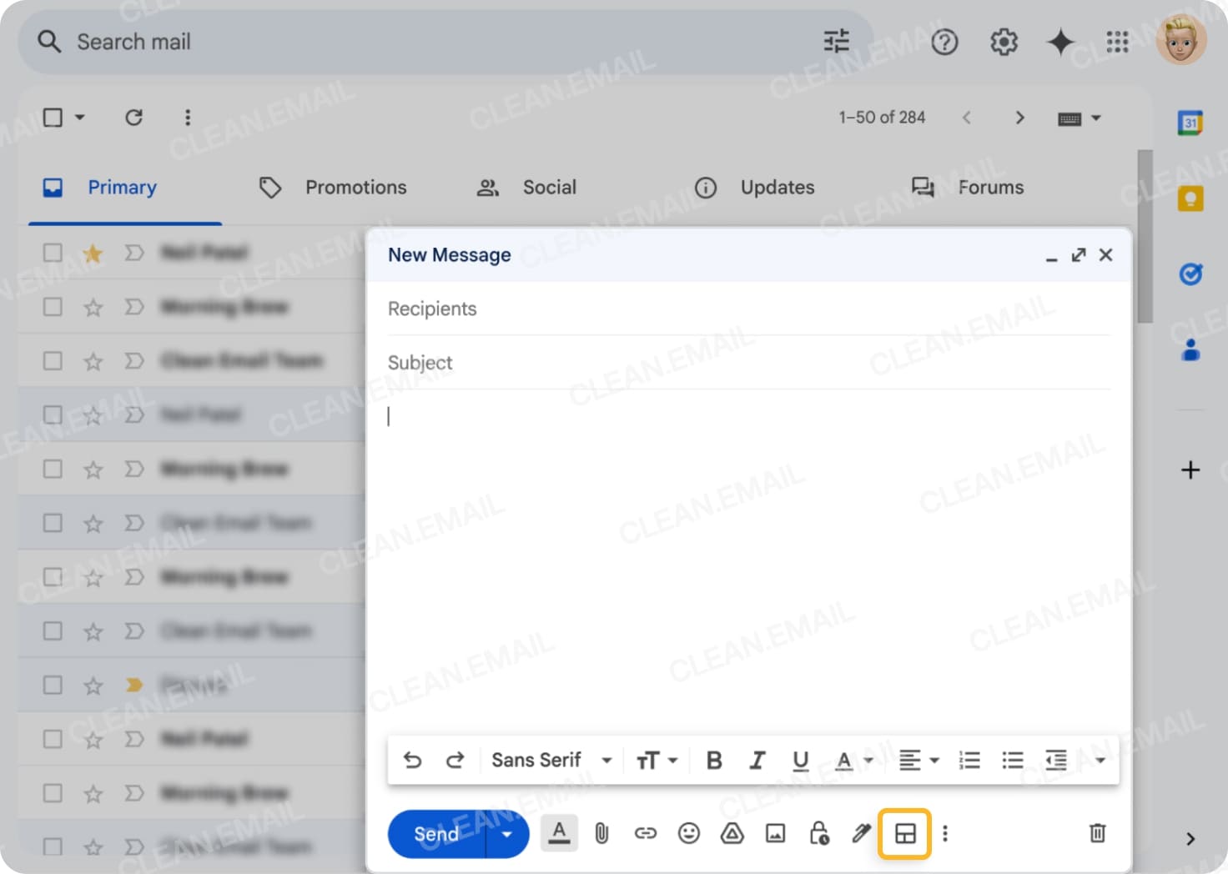Discard the draft with the trash icon
The width and height of the screenshot is (1228, 874).
click(x=1097, y=833)
